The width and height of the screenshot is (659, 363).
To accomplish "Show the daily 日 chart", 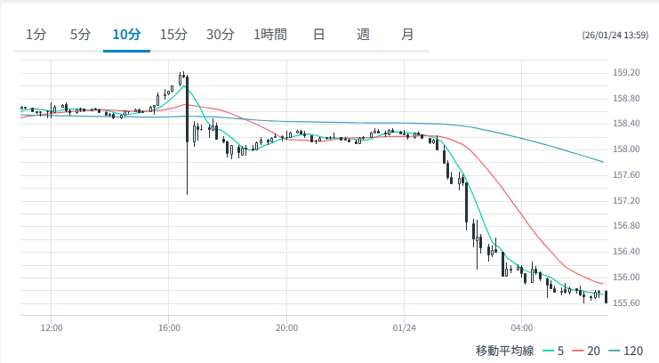I will [x=318, y=35].
